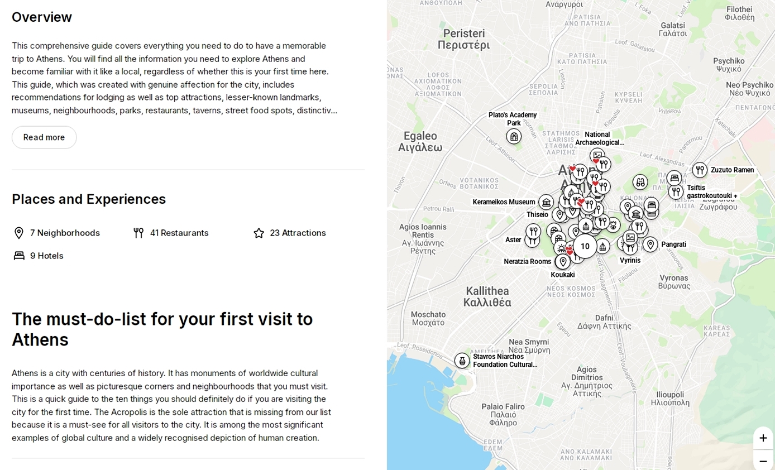This screenshot has width=775, height=470.
Task: Open the Stavros Niarchos Foundation Cultural Center marker
Action: [x=462, y=361]
